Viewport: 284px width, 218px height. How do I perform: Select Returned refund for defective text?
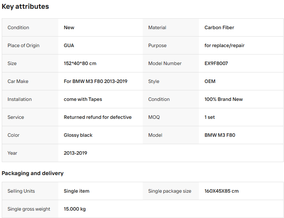tap(97, 117)
